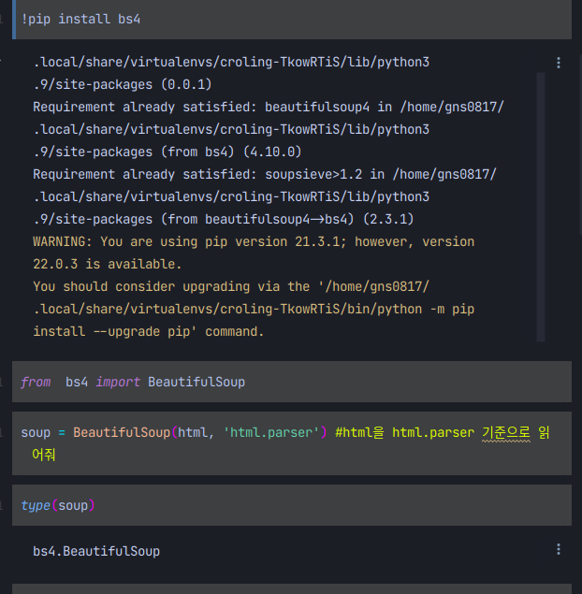Viewport: 582px width, 594px height.
Task: Click 'Requirement already satisfied: soupsieve>1.2' line
Action: pyautogui.click(x=265, y=174)
